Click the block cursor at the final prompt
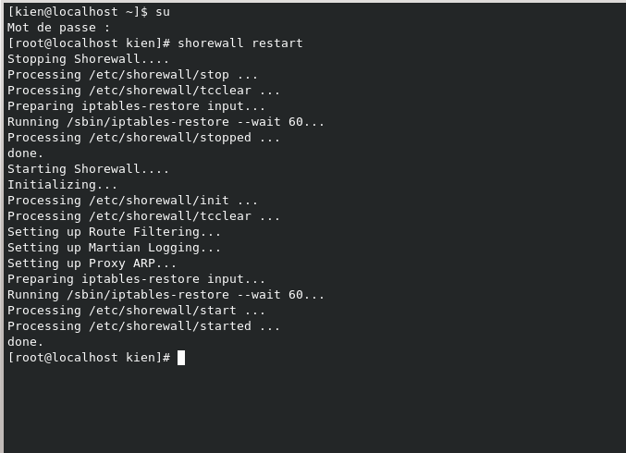626x453 pixels. pyautogui.click(x=181, y=358)
